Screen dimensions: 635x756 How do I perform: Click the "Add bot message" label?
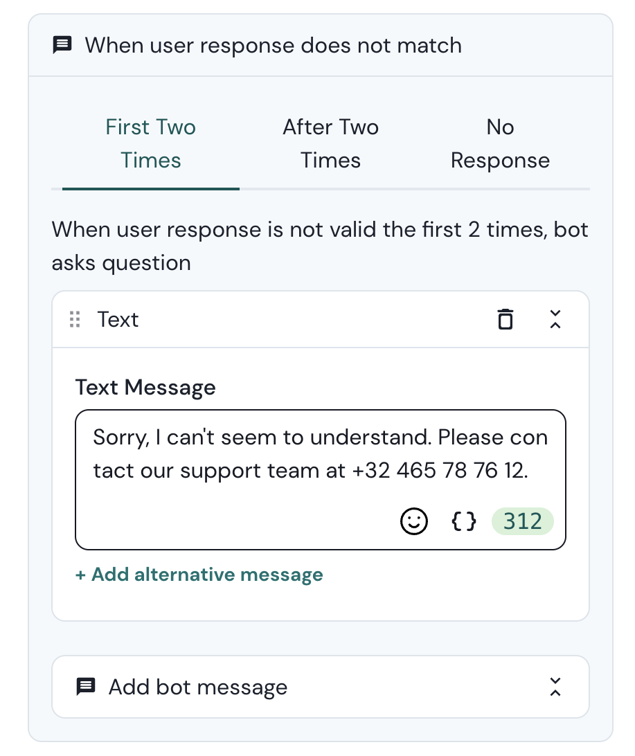point(198,687)
